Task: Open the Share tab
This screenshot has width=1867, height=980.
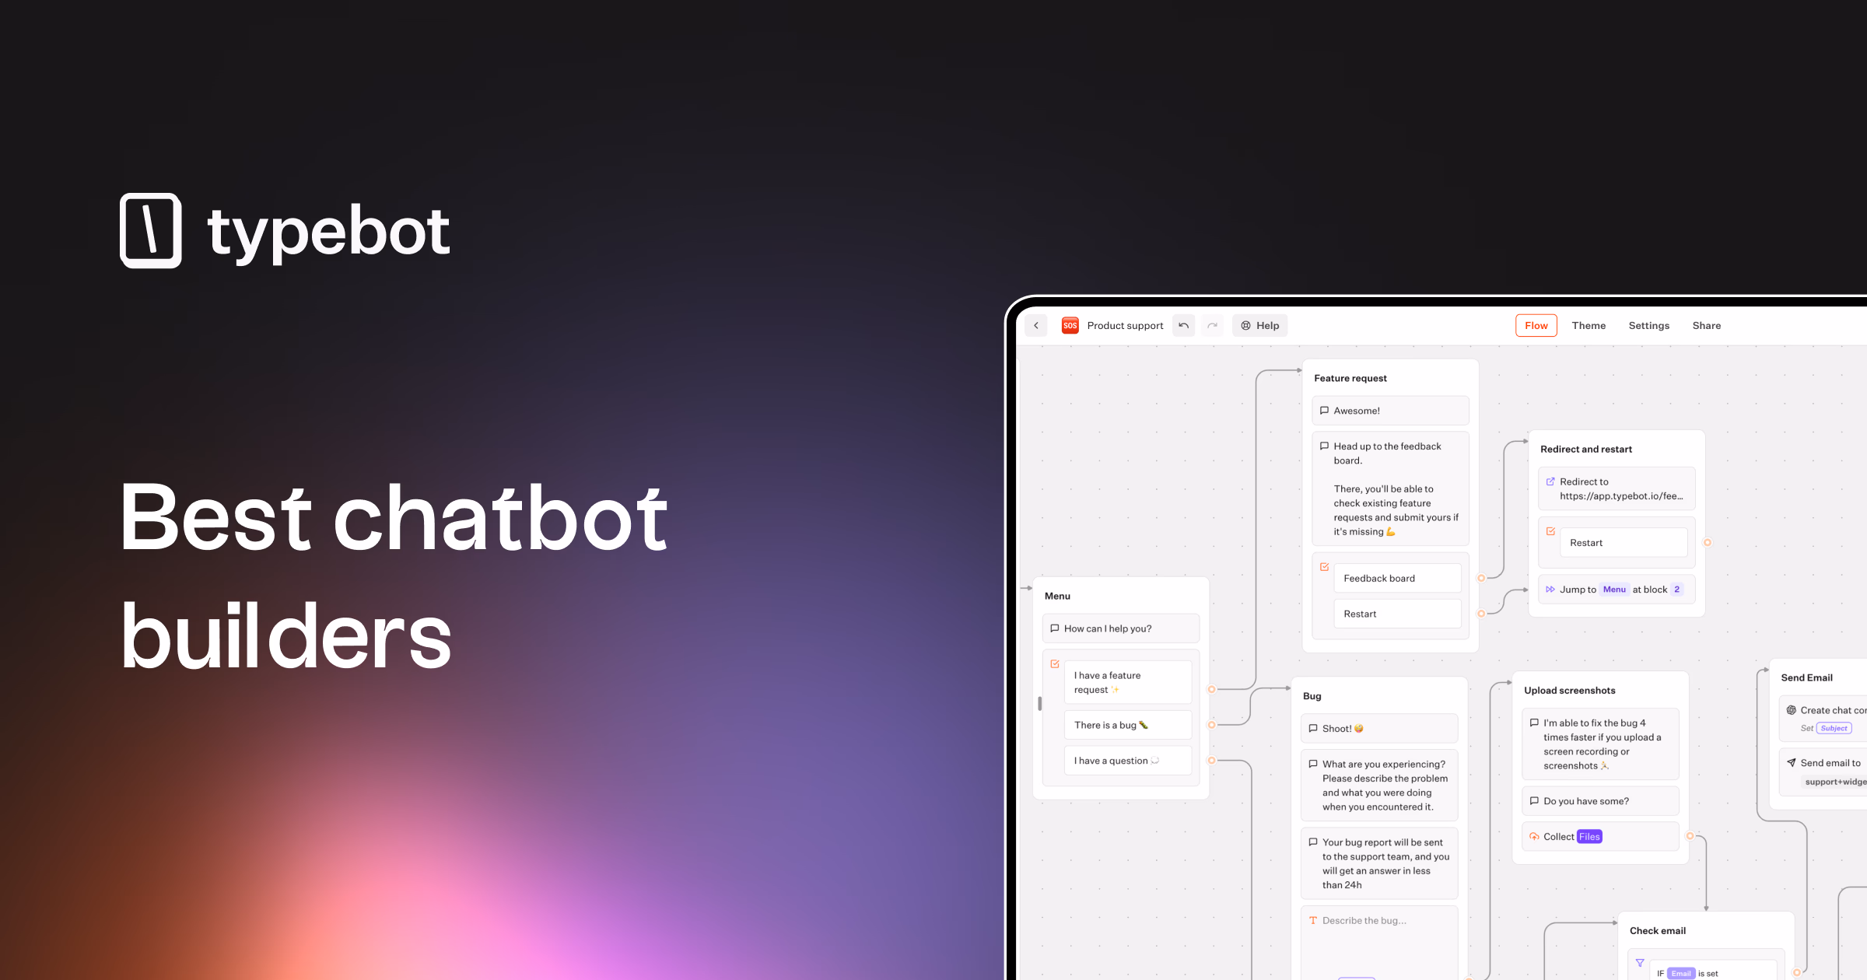Action: 1707,326
